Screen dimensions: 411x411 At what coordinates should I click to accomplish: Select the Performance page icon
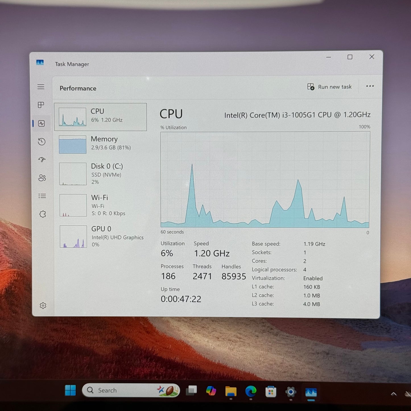click(x=42, y=123)
